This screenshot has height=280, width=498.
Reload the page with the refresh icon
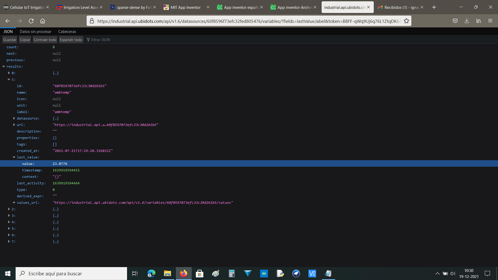tap(31, 21)
